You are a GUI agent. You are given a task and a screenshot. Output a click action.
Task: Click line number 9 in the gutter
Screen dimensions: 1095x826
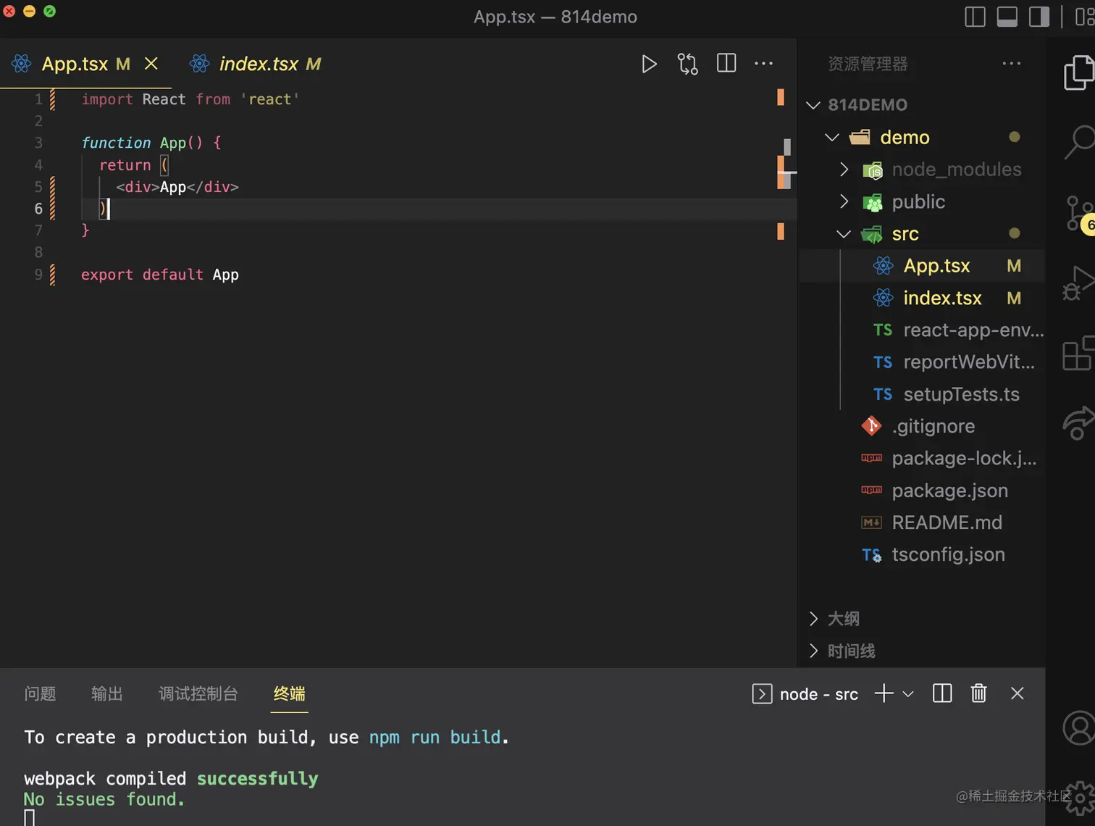(x=38, y=275)
